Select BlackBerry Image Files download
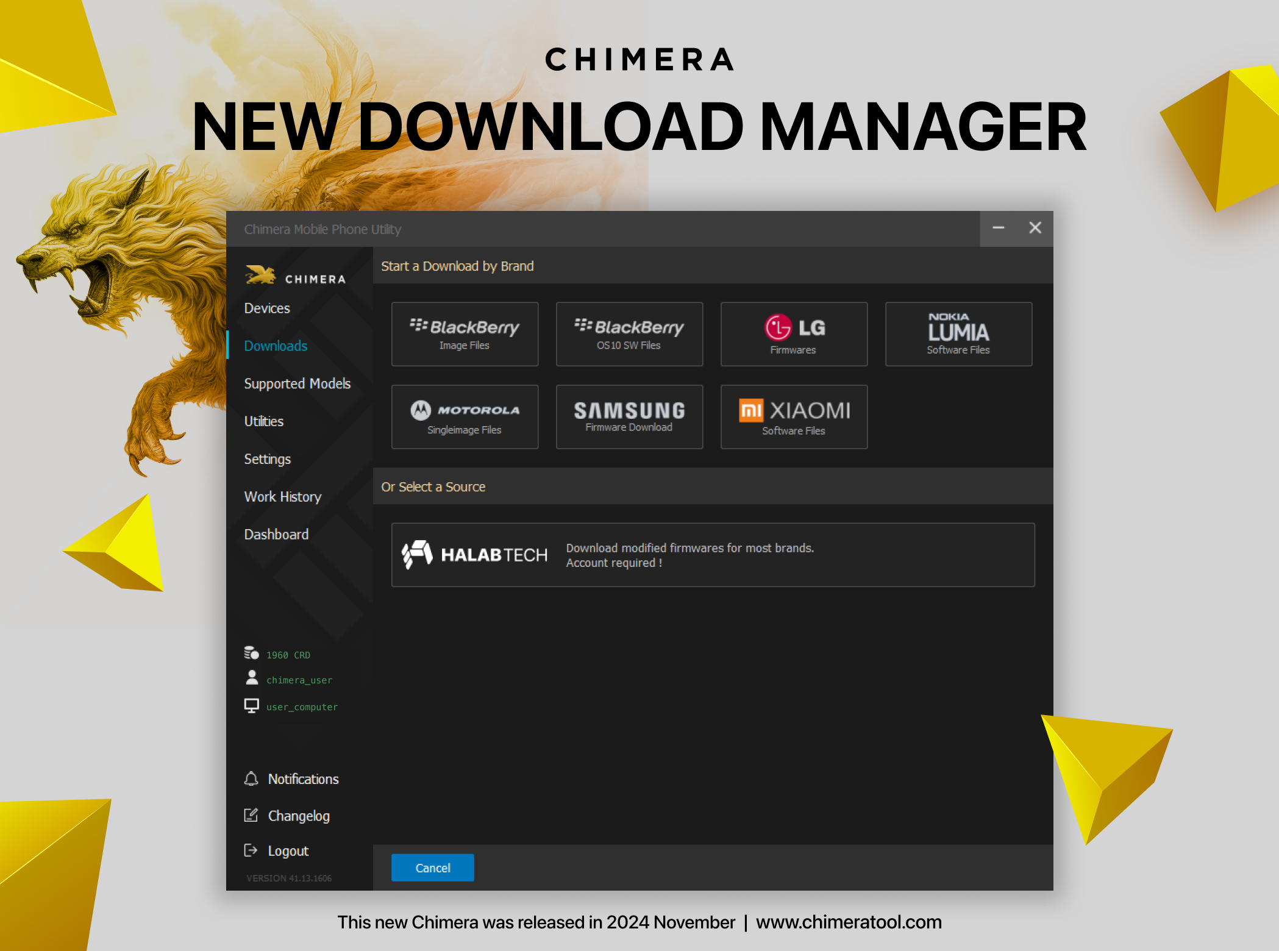 [x=465, y=334]
